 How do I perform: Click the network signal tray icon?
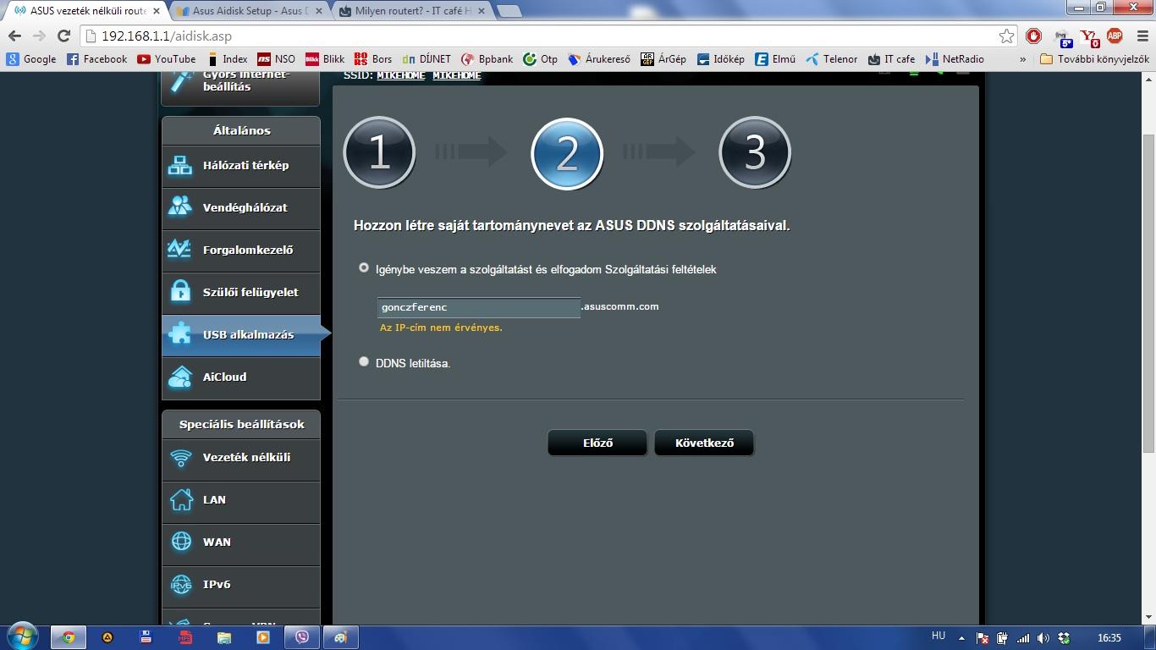tap(1023, 638)
